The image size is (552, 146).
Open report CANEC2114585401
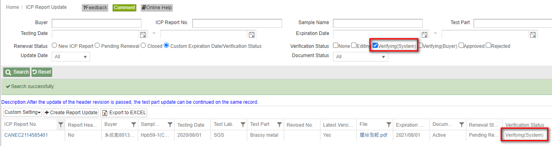point(26,135)
